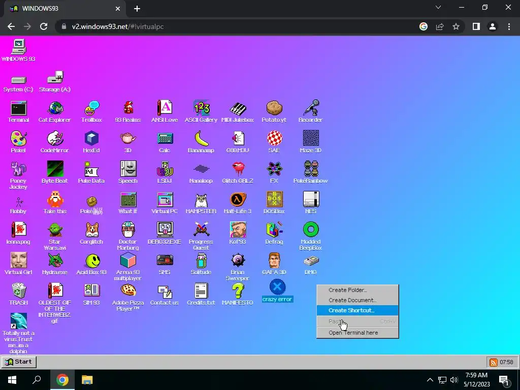Open the ASCII Gallery icon
The image size is (520, 390).
[201, 112]
